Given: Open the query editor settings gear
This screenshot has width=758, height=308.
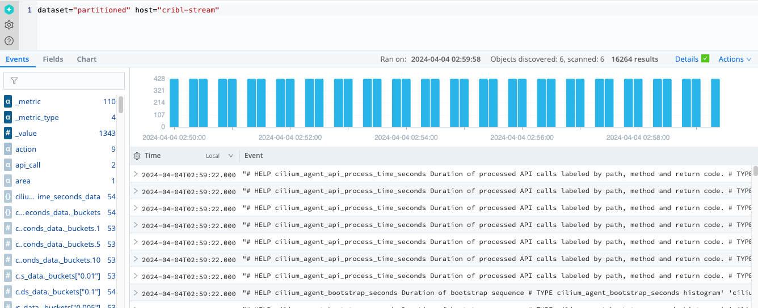Looking at the screenshot, I should click(9, 25).
